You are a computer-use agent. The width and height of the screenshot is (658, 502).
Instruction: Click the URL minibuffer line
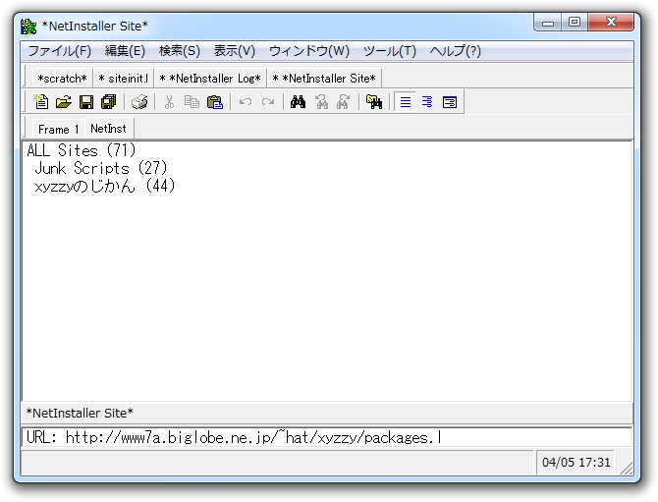326,438
